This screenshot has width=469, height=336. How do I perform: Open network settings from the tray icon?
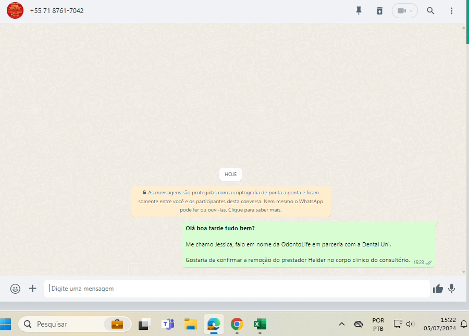398,324
